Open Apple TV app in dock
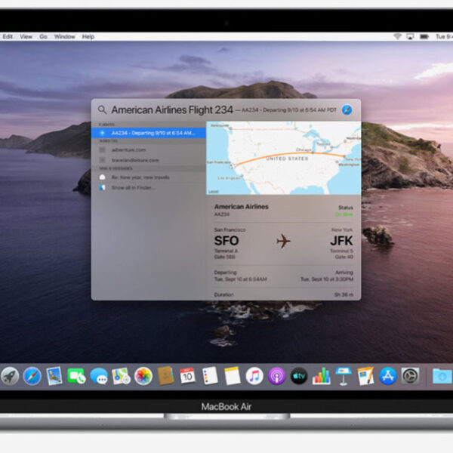This screenshot has height=453, width=453. coord(299,376)
